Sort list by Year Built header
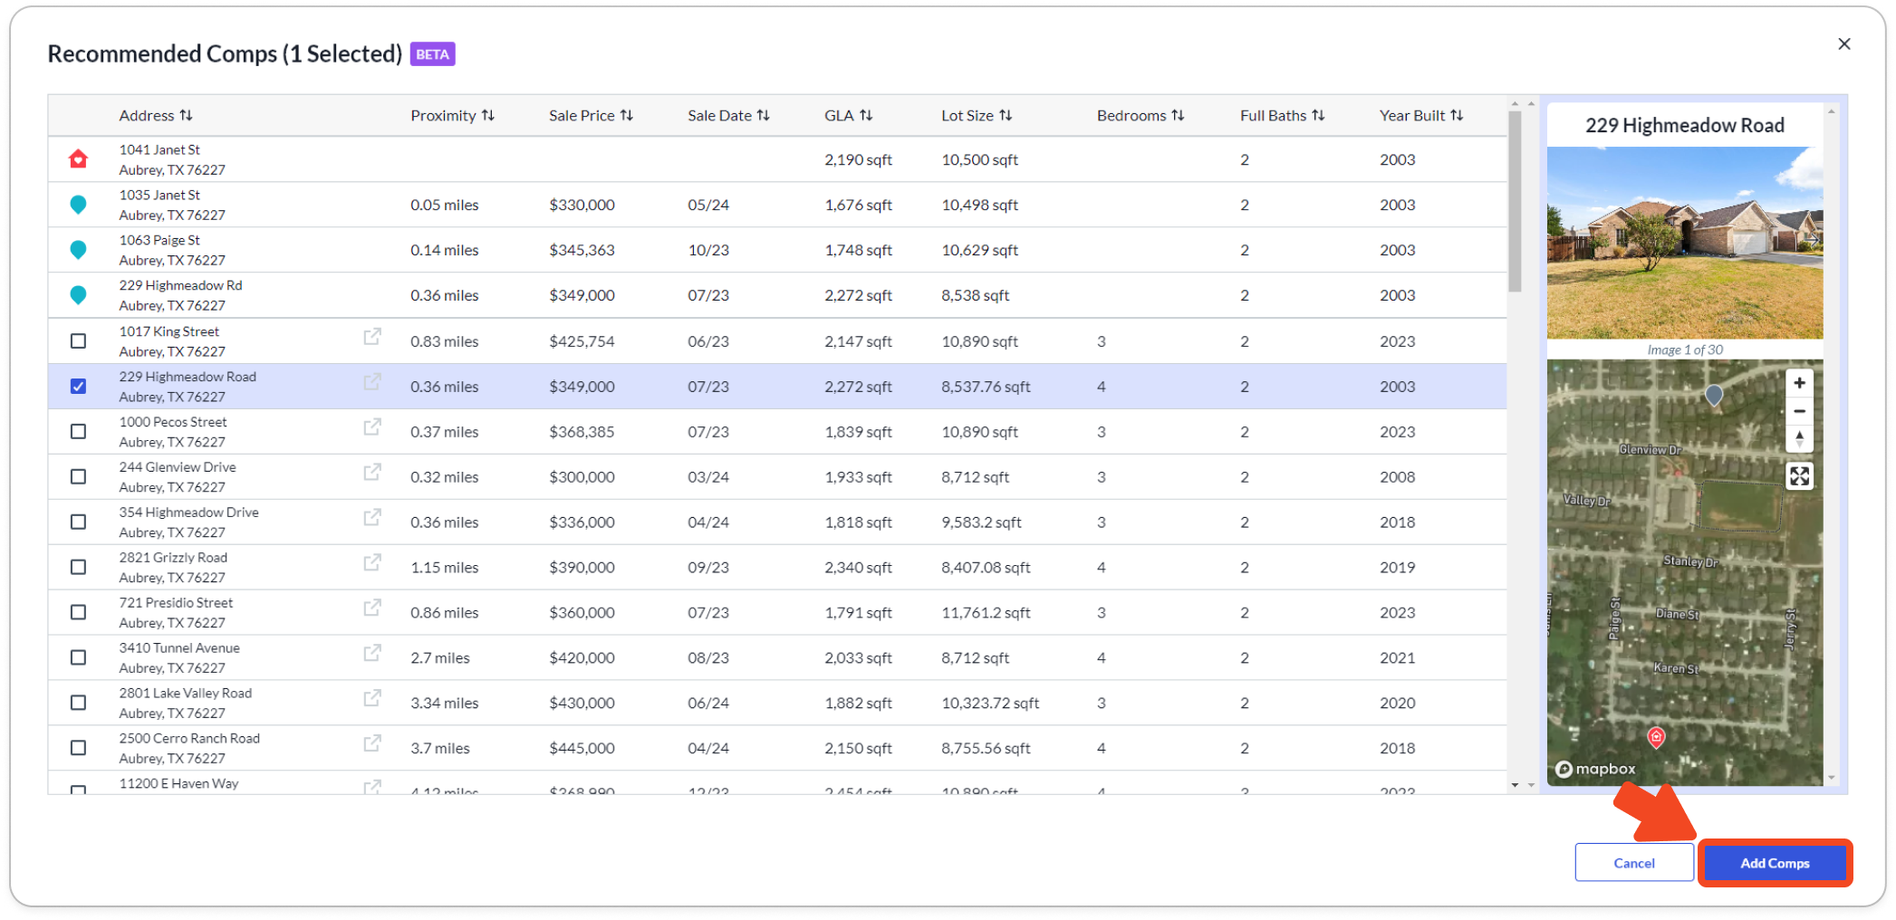1896x920 pixels. click(x=1420, y=116)
